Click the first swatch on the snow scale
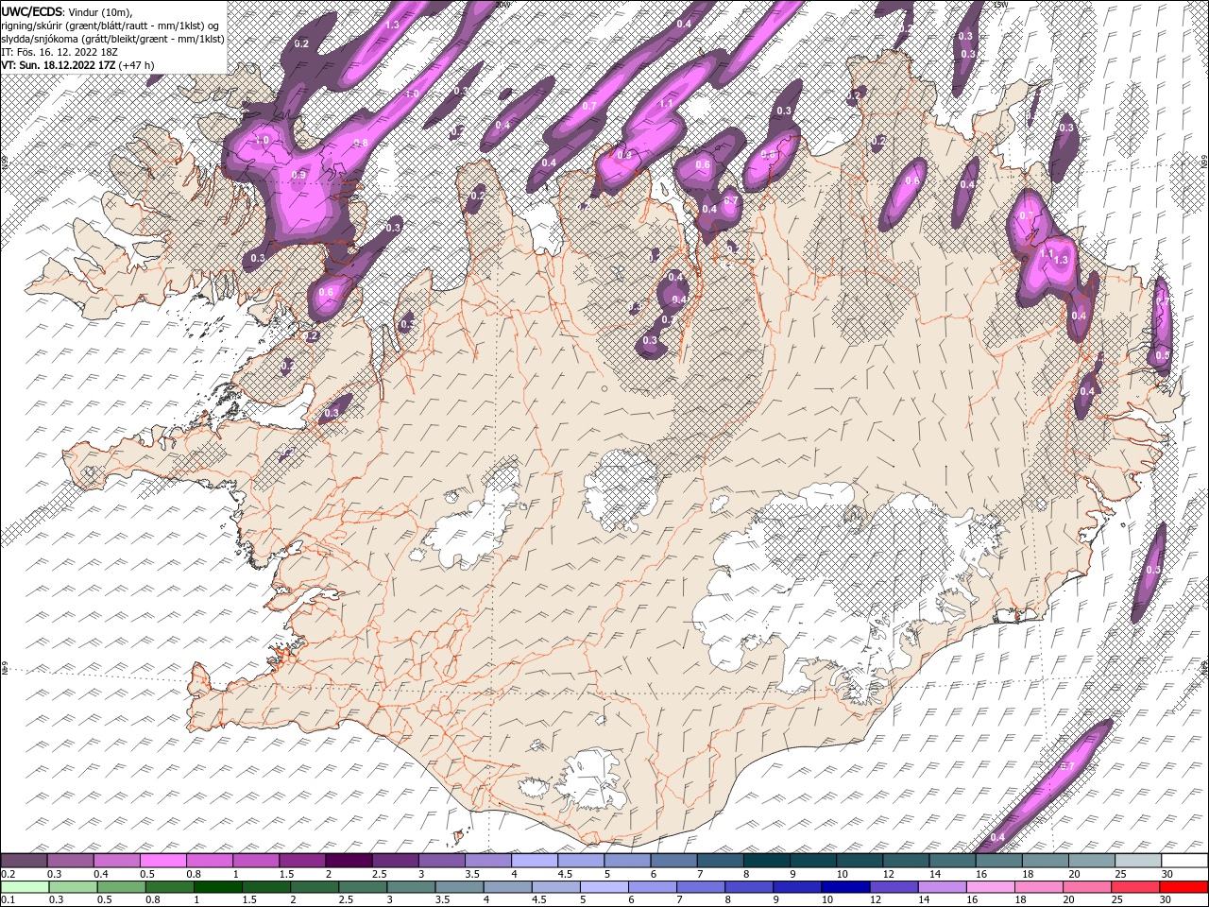1209x907 pixels. 24,861
